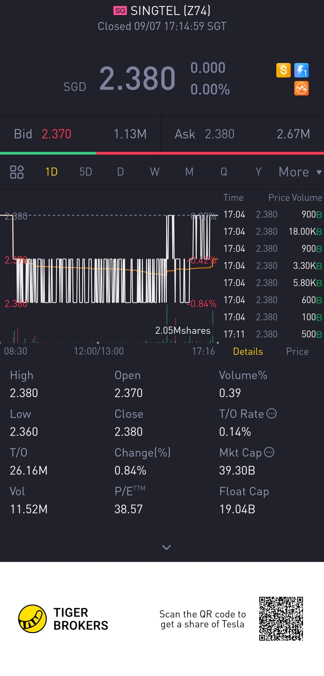Tap the Bid price 2.370

click(56, 134)
